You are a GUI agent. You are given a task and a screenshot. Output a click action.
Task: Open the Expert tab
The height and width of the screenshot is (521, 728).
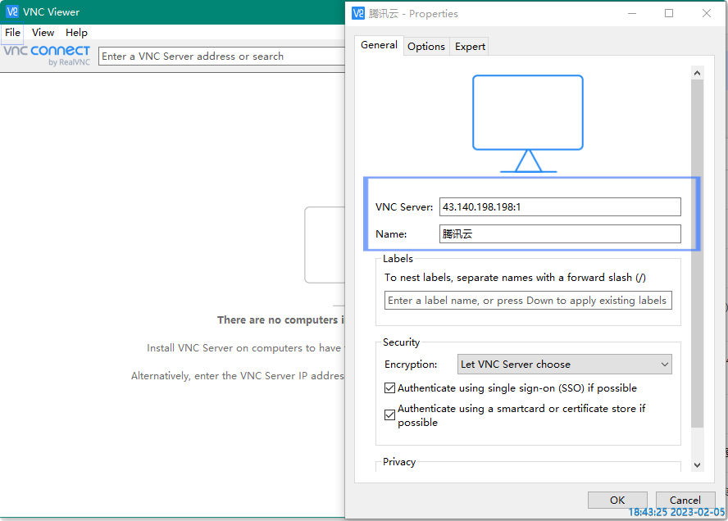[469, 46]
